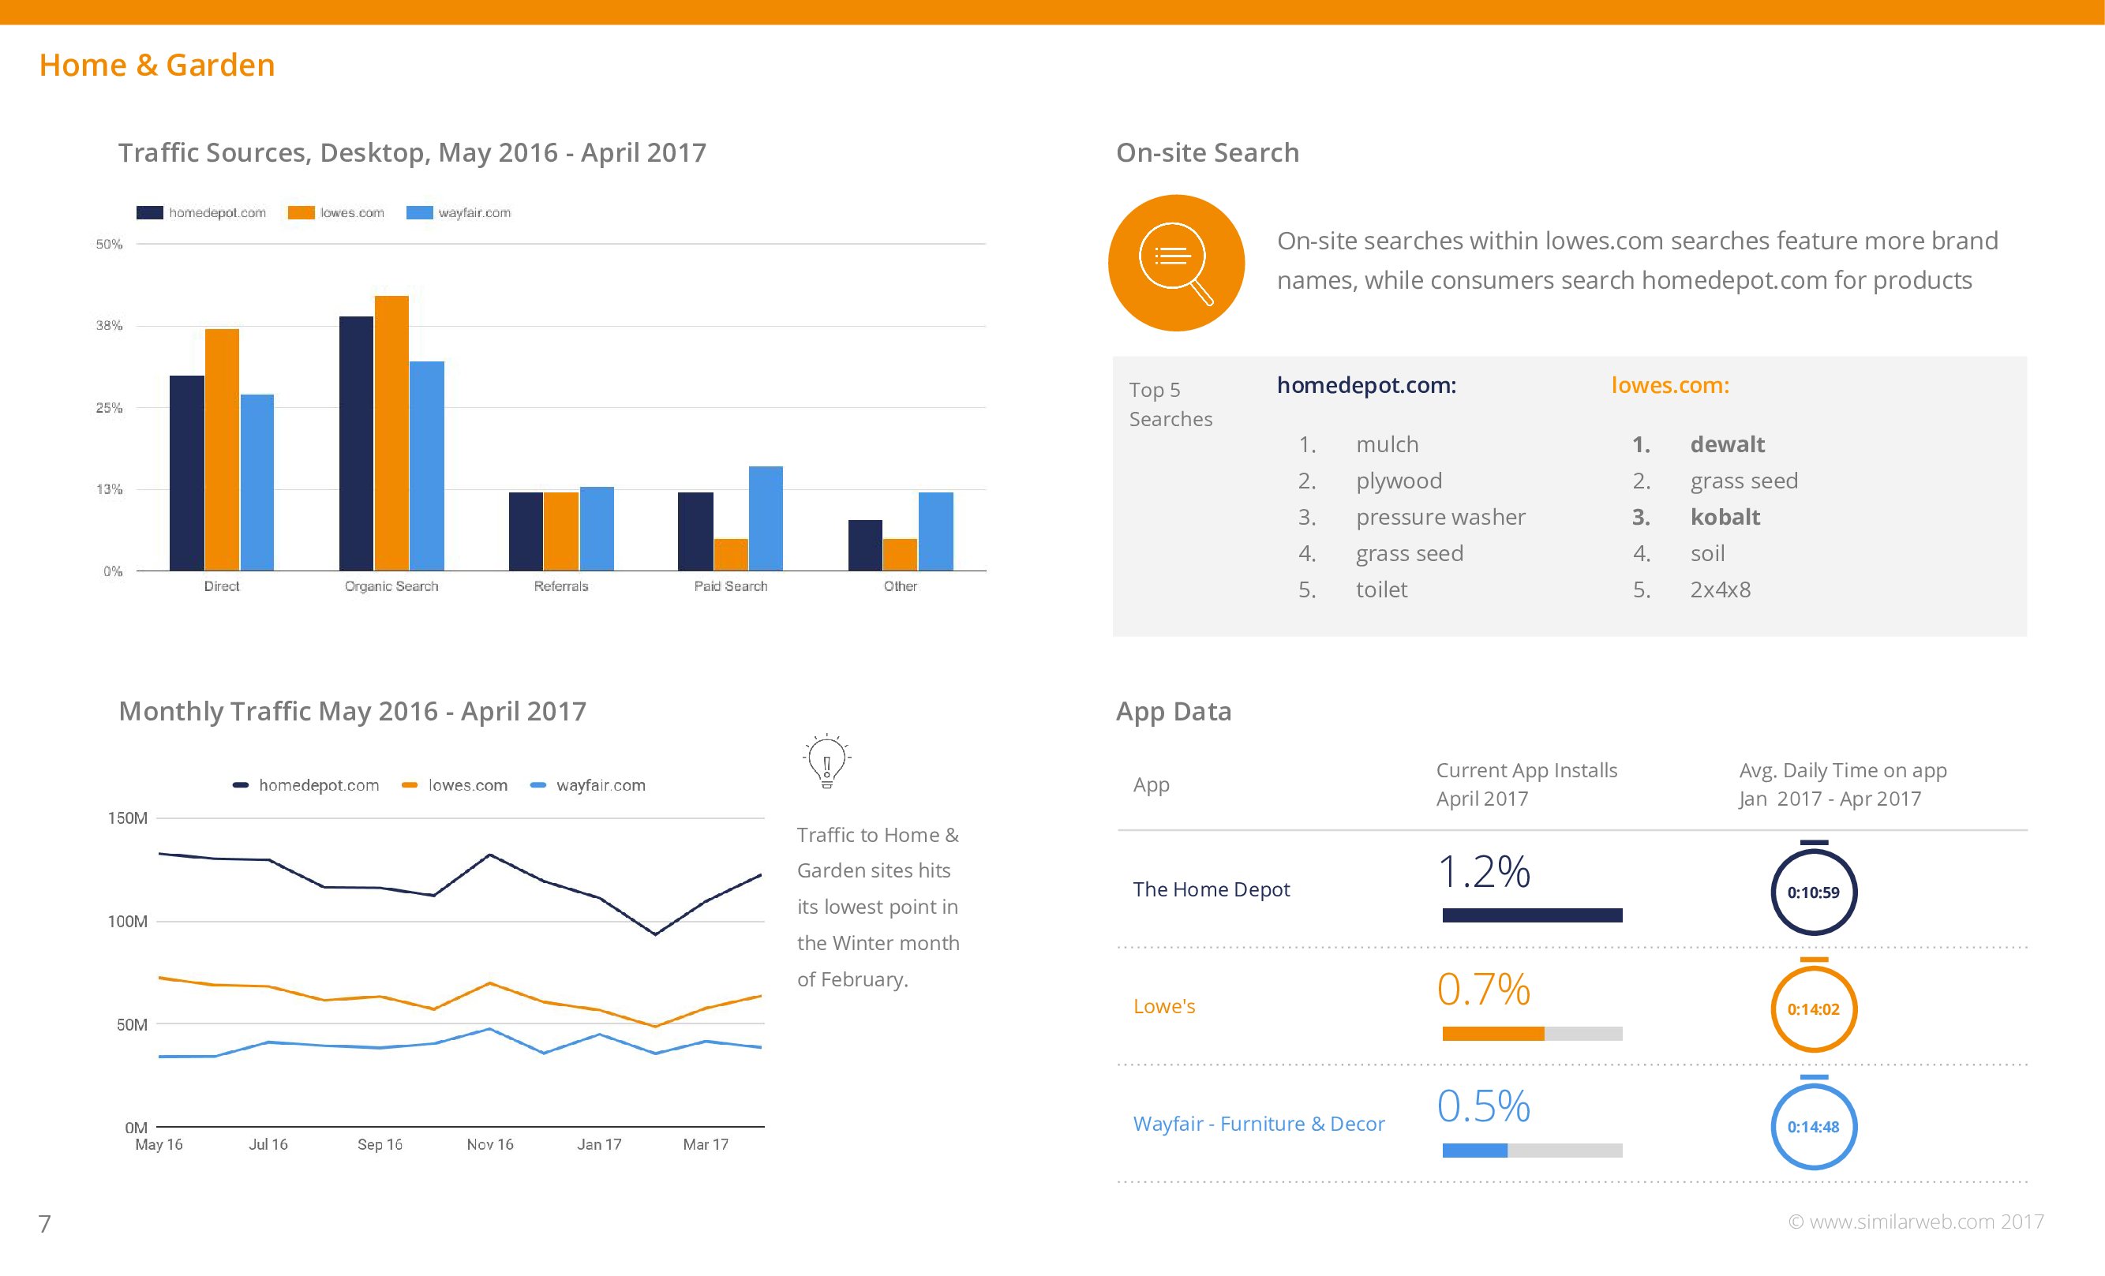The image size is (2105, 1276).
Task: Click the Organic Search axis label
Action: pos(391,586)
